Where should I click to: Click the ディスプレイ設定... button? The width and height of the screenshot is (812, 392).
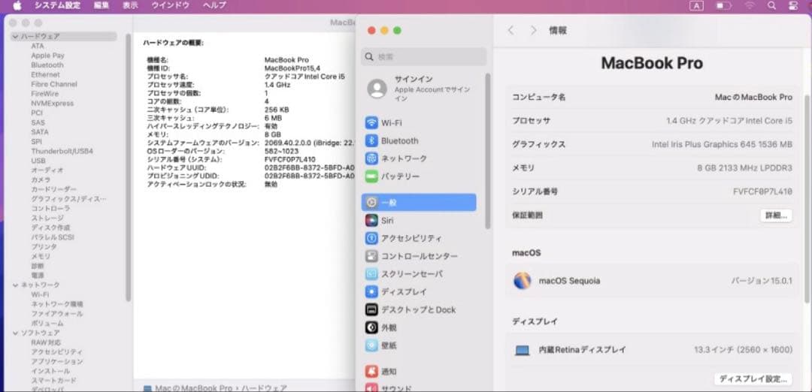(753, 378)
